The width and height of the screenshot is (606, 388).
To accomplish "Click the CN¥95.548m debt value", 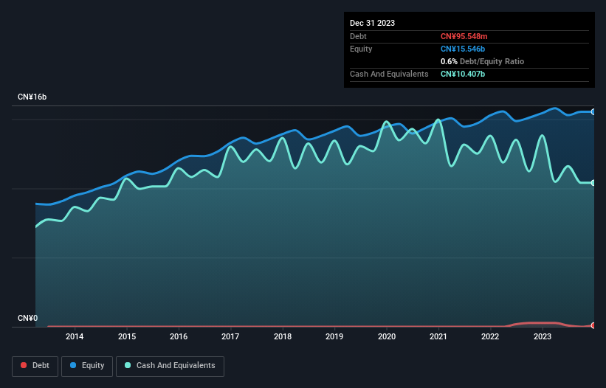I will tap(464, 36).
